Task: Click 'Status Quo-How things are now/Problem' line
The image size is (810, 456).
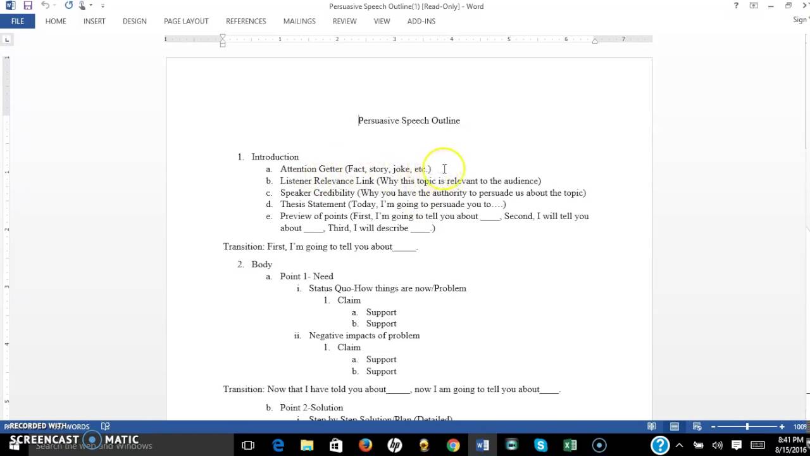Action: [x=387, y=288]
